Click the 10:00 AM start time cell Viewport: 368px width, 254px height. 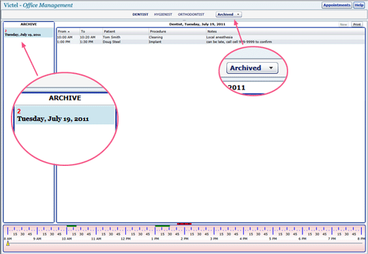tap(65, 37)
